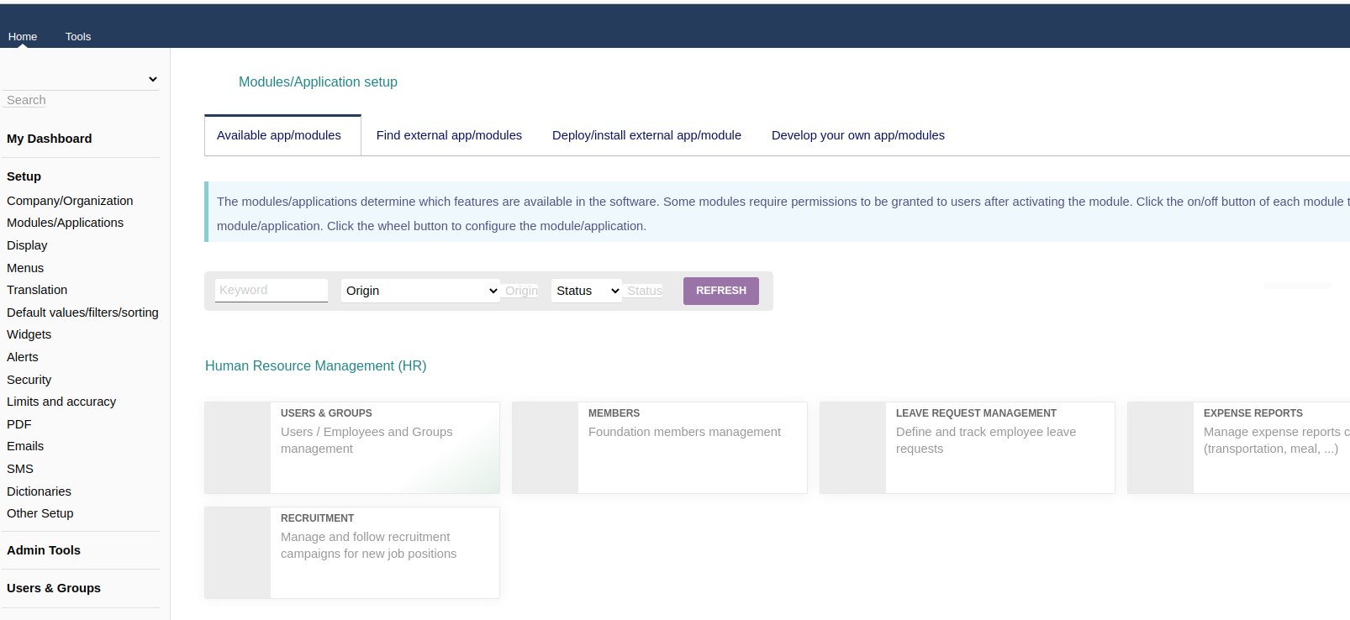Switch to Find external app/modules tab
Image resolution: width=1350 pixels, height=620 pixels.
pyautogui.click(x=449, y=135)
